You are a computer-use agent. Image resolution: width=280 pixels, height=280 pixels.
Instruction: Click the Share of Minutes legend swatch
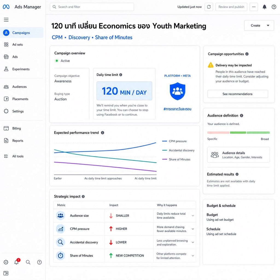pos(164,159)
